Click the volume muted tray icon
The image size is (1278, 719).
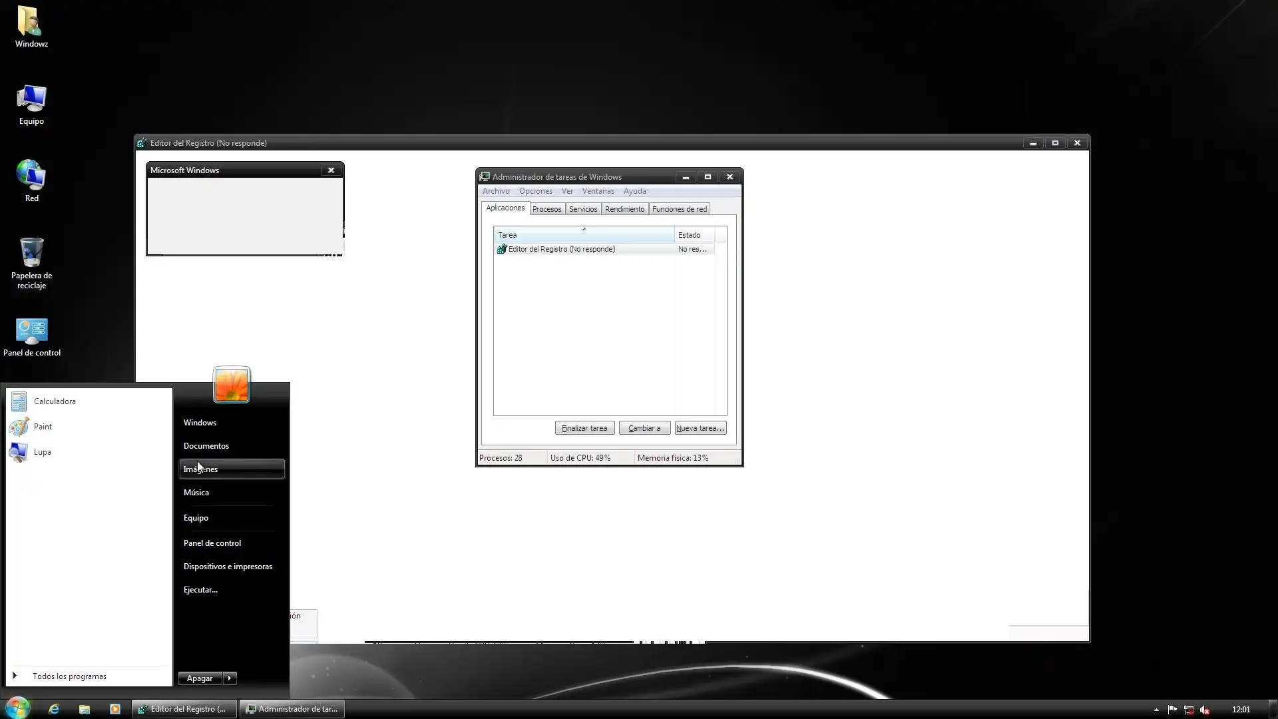click(x=1205, y=710)
